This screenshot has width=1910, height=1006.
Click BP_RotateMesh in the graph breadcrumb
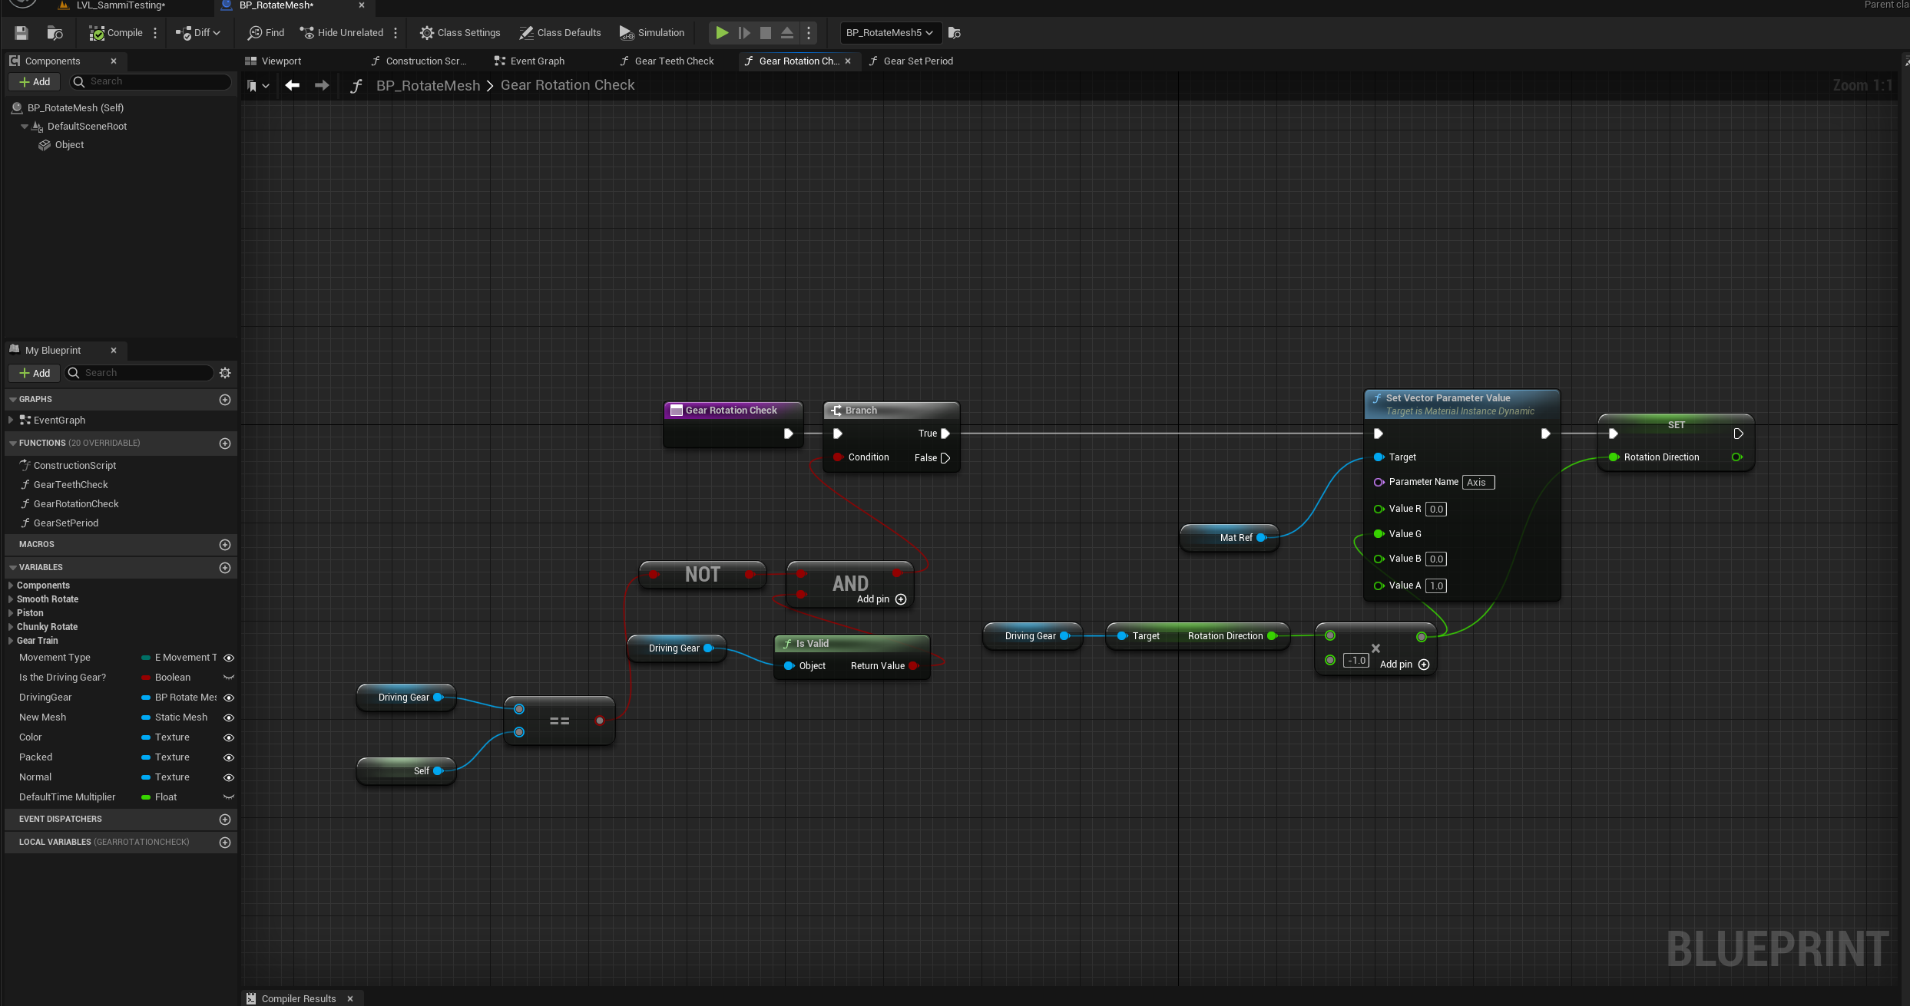[428, 85]
